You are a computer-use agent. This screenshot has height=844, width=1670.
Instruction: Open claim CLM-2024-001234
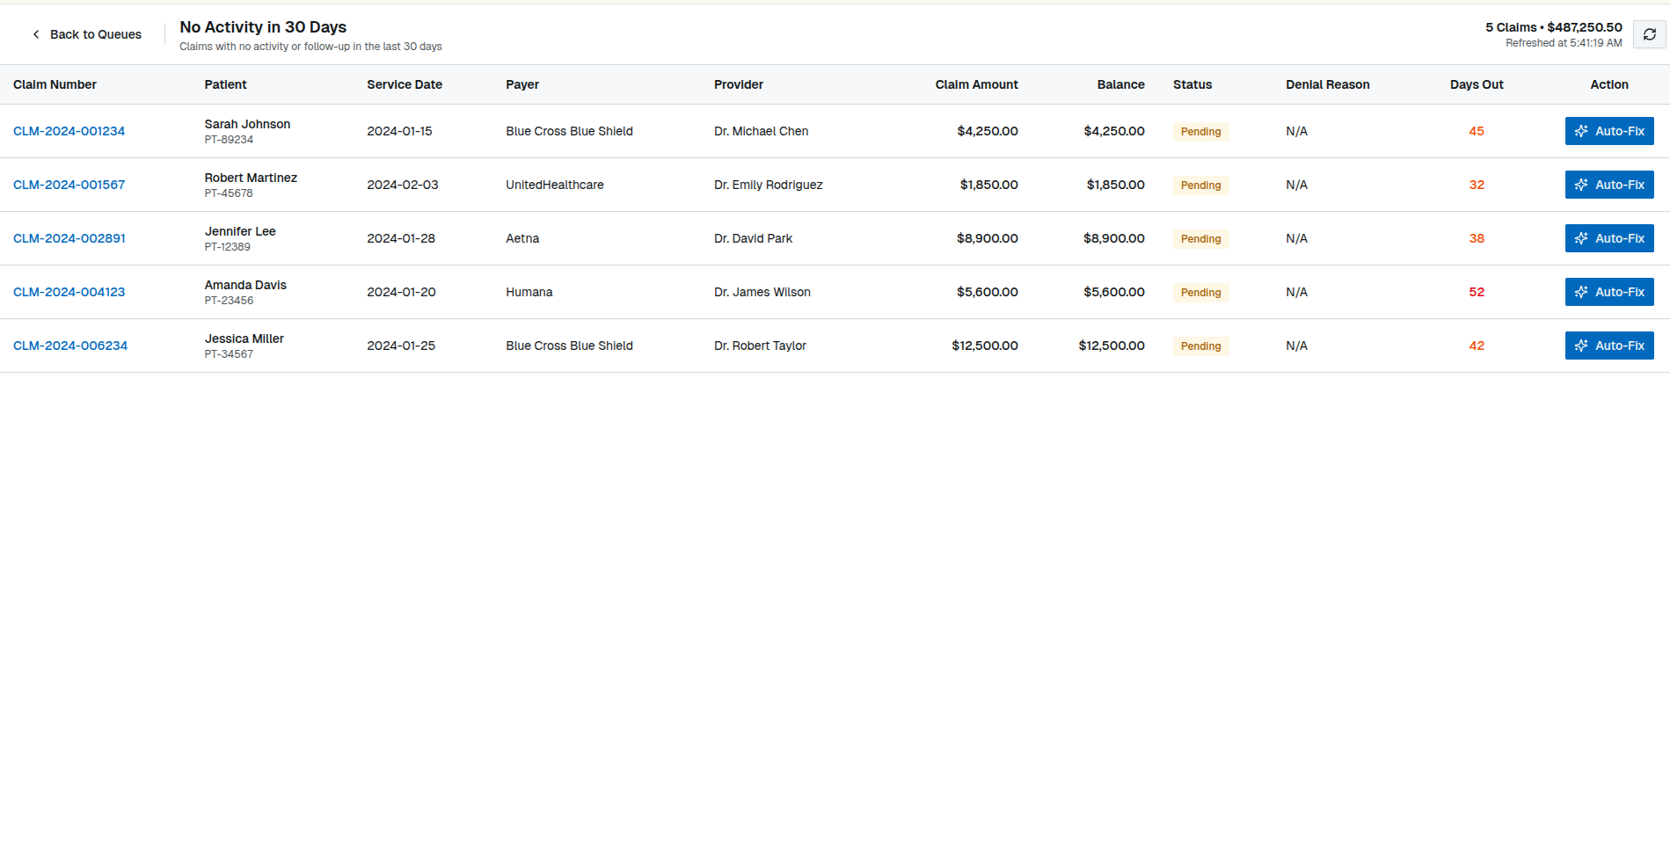pyautogui.click(x=69, y=131)
